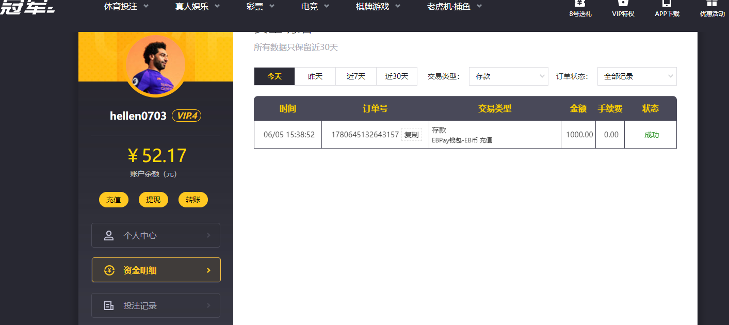
Task: Go to 投注记录 in the sidebar
Action: [x=156, y=305]
